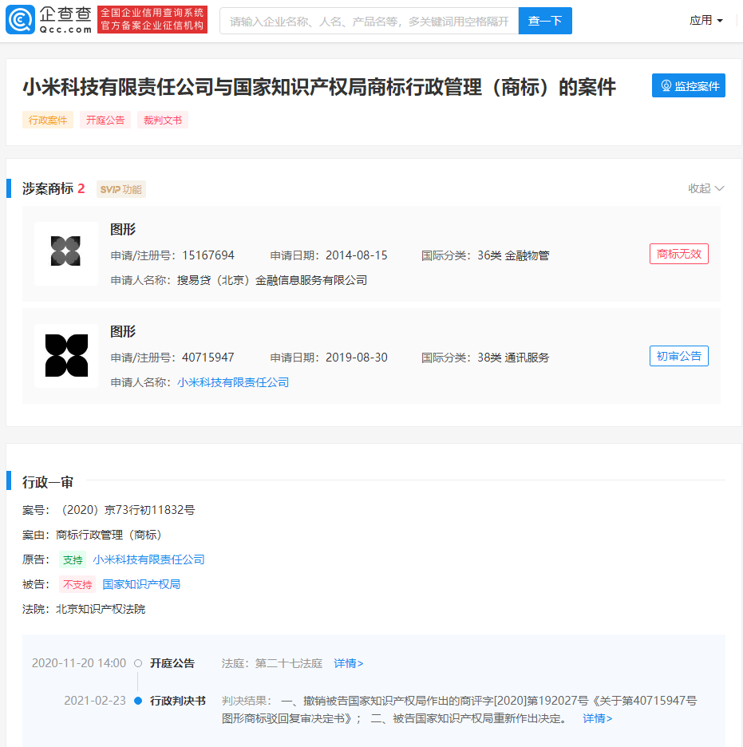Click applicant name 搜易贷（北京）金融信息服务有限公司
743x747 pixels.
point(272,281)
